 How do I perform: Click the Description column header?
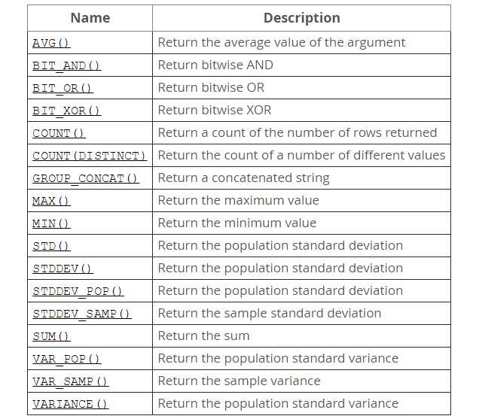point(302,18)
